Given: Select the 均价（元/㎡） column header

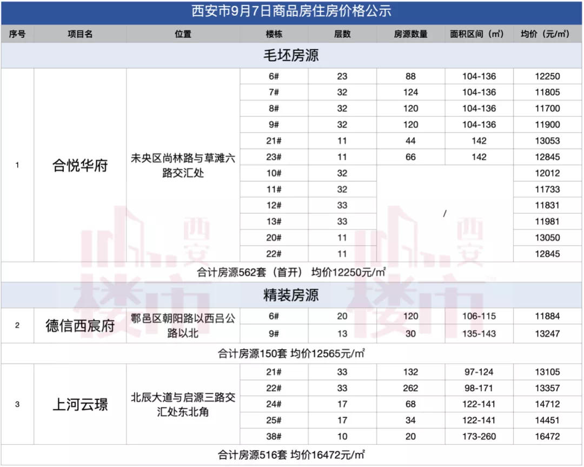Looking at the screenshot, I should click(x=547, y=34).
